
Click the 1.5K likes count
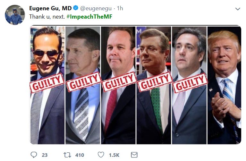[x=114, y=155]
